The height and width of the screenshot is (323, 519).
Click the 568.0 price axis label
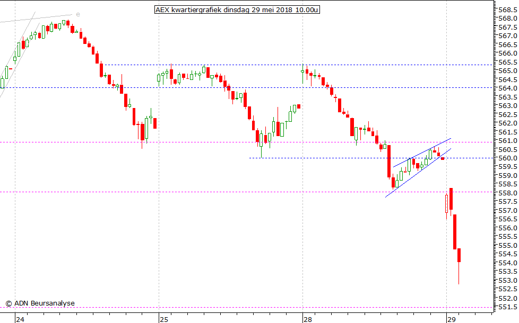pyautogui.click(x=508, y=18)
